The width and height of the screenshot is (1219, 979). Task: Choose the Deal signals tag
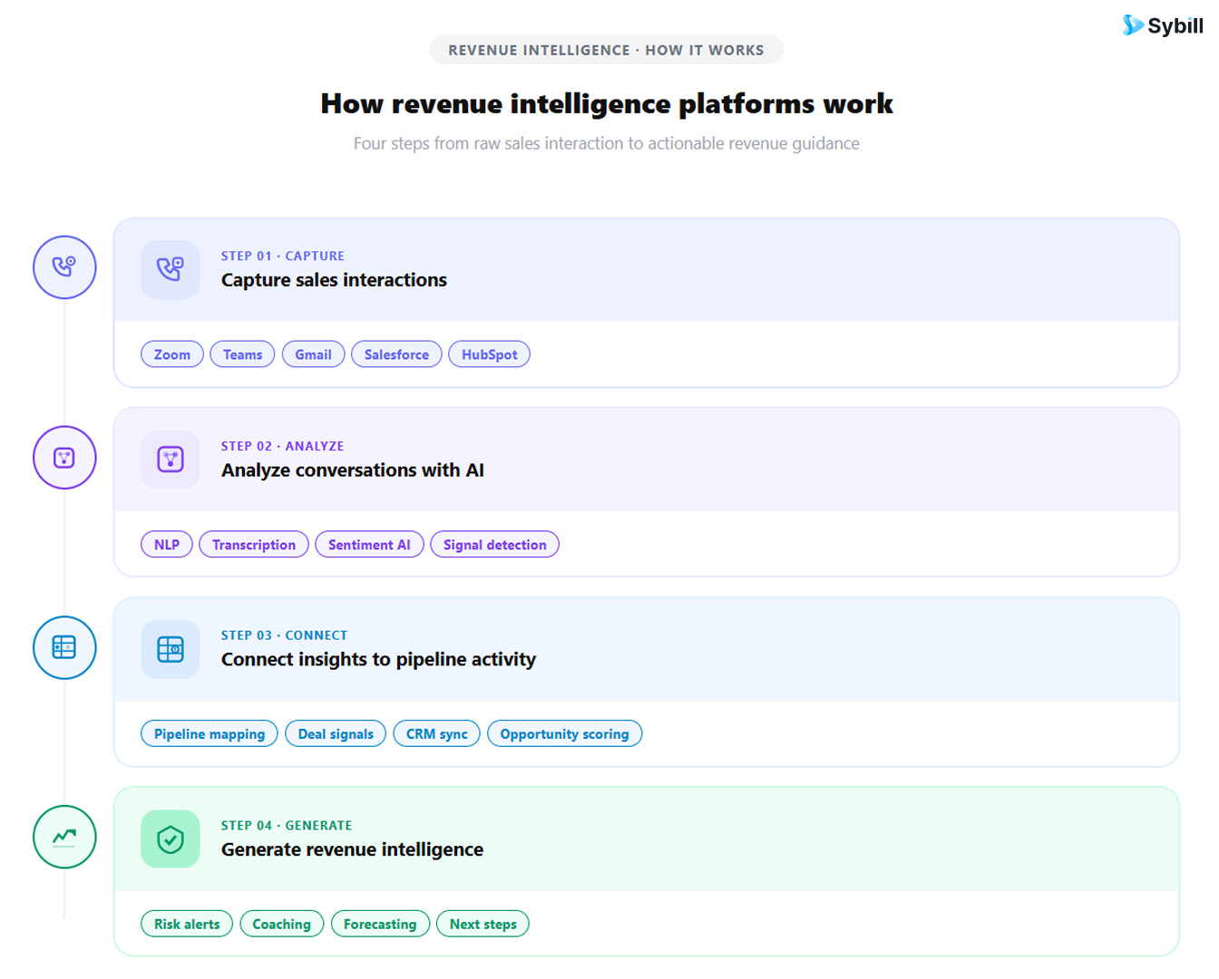pos(336,734)
